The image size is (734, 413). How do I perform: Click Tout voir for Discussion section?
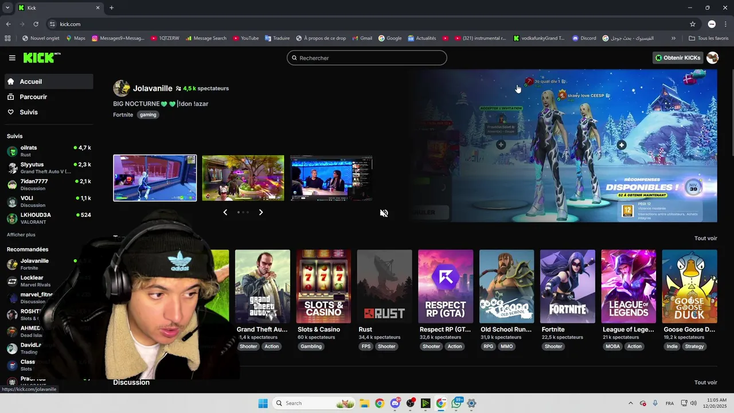click(706, 383)
